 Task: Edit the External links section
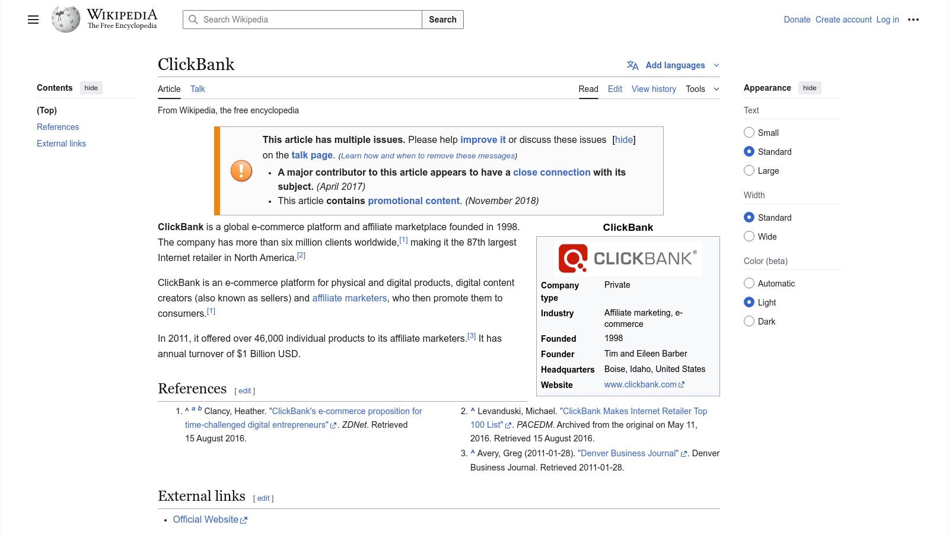click(263, 498)
